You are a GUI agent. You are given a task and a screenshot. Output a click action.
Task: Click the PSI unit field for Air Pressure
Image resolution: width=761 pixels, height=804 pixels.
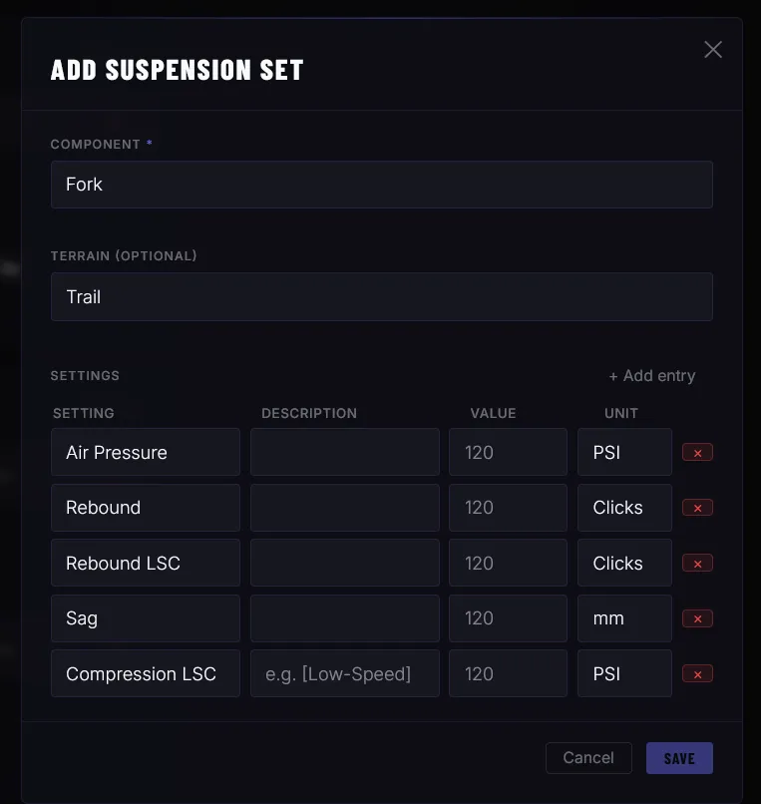624,452
